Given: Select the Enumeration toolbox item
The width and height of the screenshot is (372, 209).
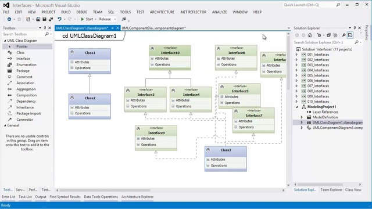Looking at the screenshot, I should point(27,64).
